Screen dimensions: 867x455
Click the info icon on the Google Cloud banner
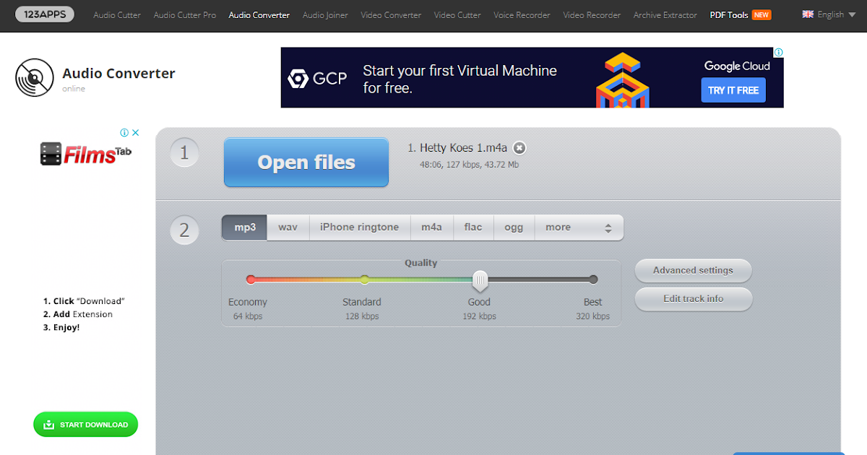tap(778, 52)
